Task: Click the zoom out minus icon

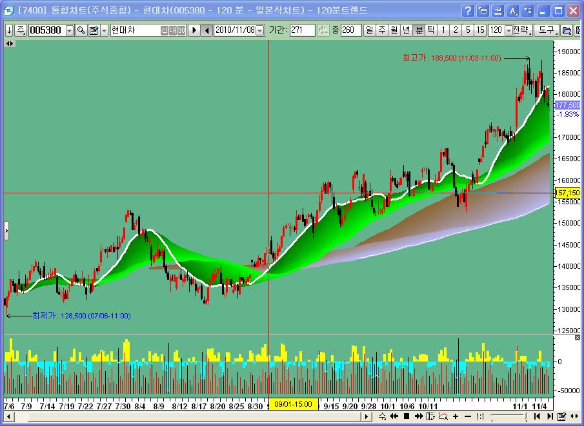Action: [x=467, y=416]
